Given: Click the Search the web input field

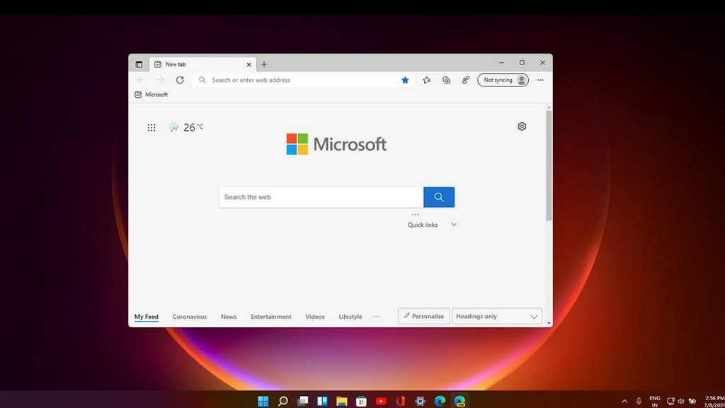Looking at the screenshot, I should (321, 197).
